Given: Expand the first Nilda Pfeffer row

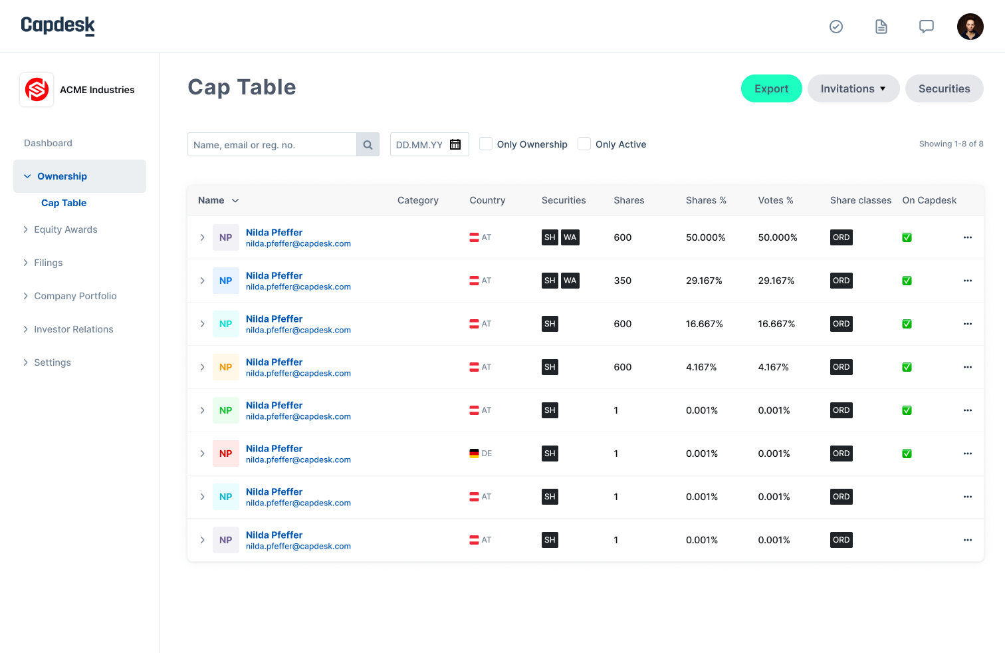Looking at the screenshot, I should pos(202,237).
